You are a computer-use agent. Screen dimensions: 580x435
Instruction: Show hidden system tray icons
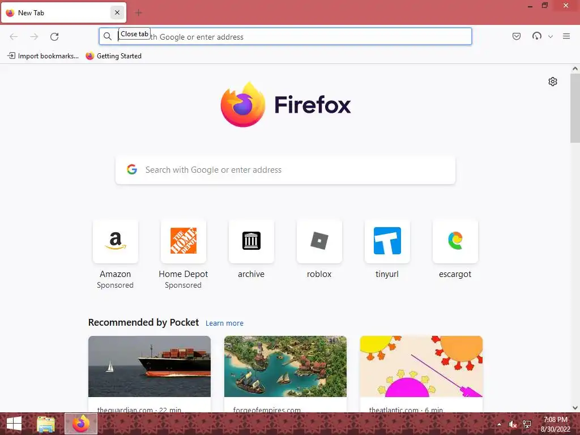pos(499,424)
